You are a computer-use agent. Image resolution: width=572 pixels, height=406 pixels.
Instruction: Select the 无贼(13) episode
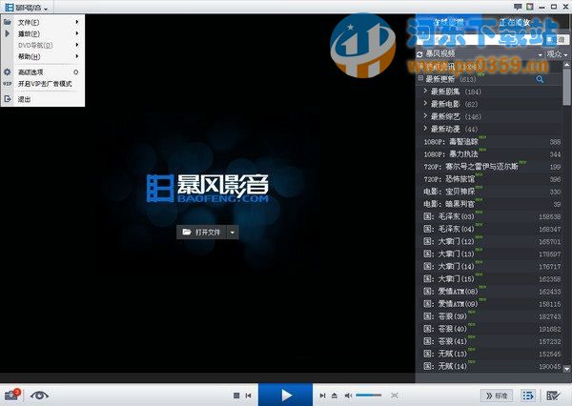click(x=489, y=354)
